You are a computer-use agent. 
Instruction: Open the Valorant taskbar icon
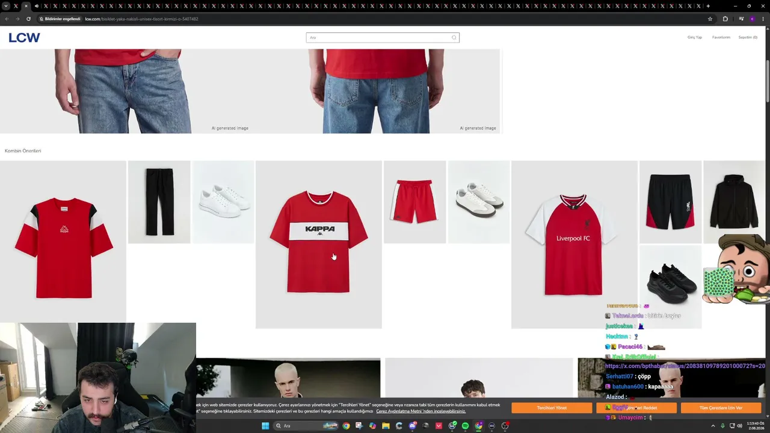pos(439,426)
